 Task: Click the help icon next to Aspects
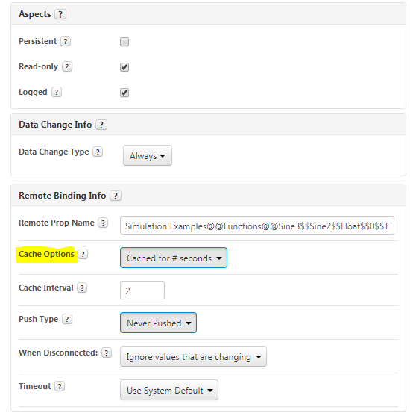point(60,14)
